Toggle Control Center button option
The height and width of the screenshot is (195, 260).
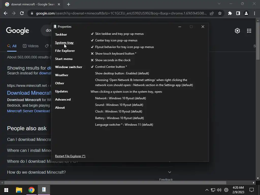[109, 67]
